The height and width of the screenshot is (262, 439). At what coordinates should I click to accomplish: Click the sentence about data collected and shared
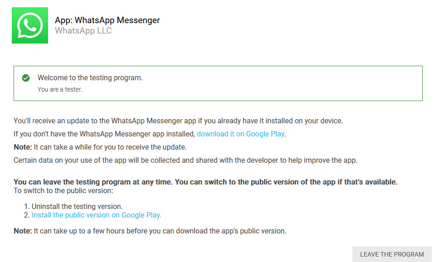pyautogui.click(x=185, y=160)
